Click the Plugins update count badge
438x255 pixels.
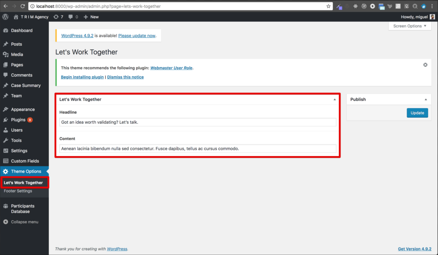pyautogui.click(x=30, y=120)
